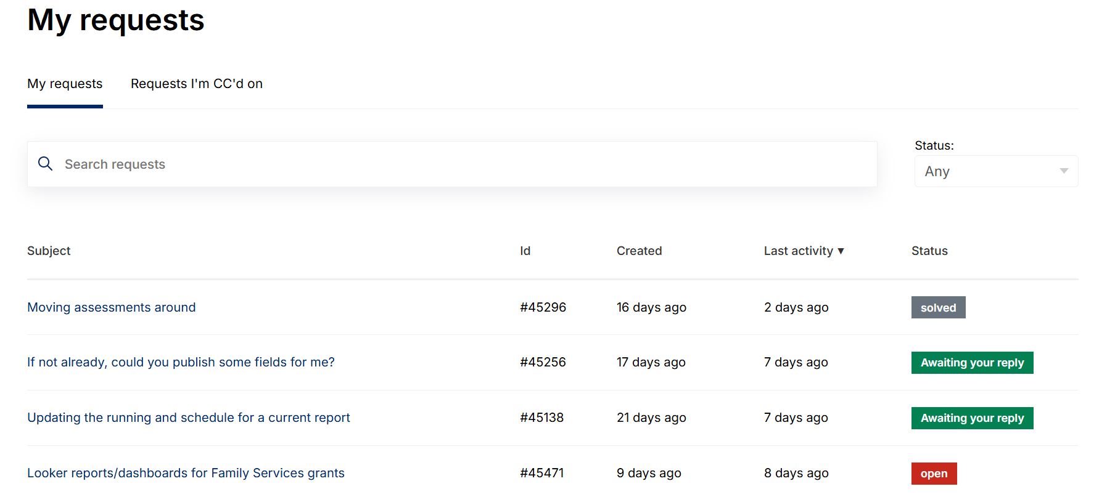Open the request about publishing some fields
Image resolution: width=1115 pixels, height=497 pixels.
point(181,362)
